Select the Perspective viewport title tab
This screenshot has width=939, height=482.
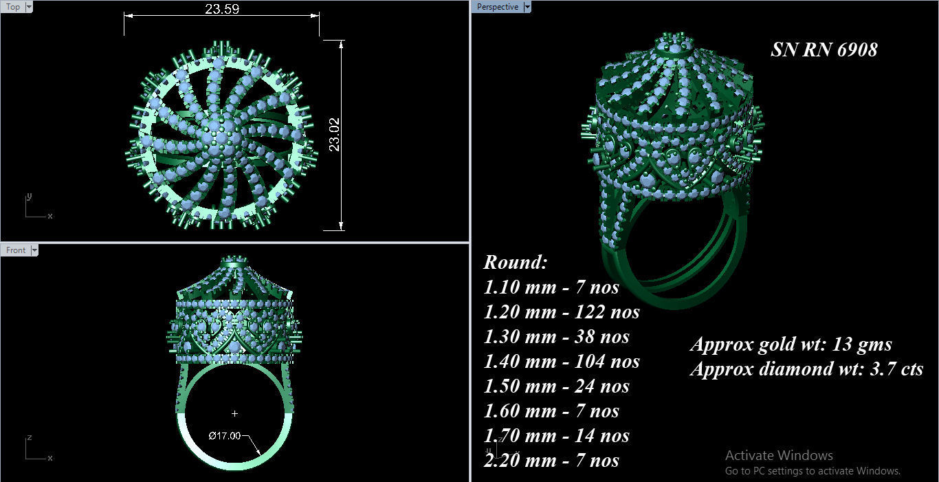coord(498,7)
